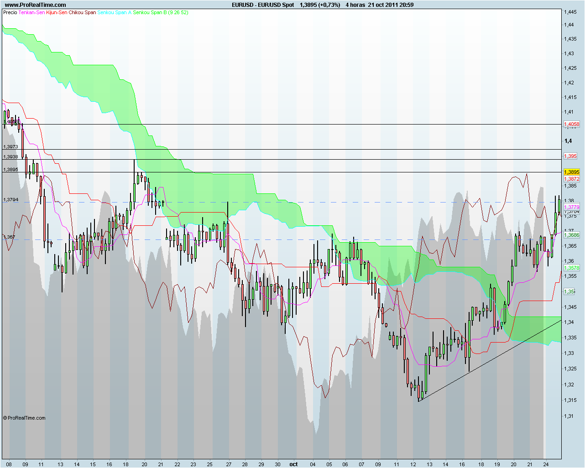This screenshot has width=585, height=468.
Task: Click the oct label on the time axis
Action: 293,464
